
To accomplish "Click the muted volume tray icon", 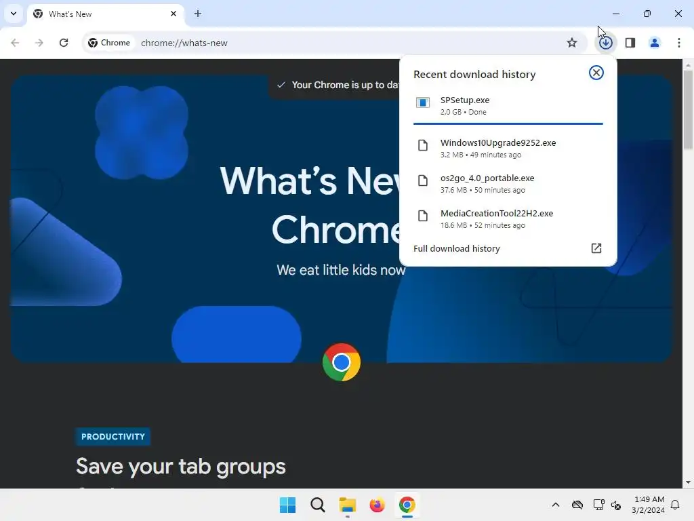I will pyautogui.click(x=615, y=505).
